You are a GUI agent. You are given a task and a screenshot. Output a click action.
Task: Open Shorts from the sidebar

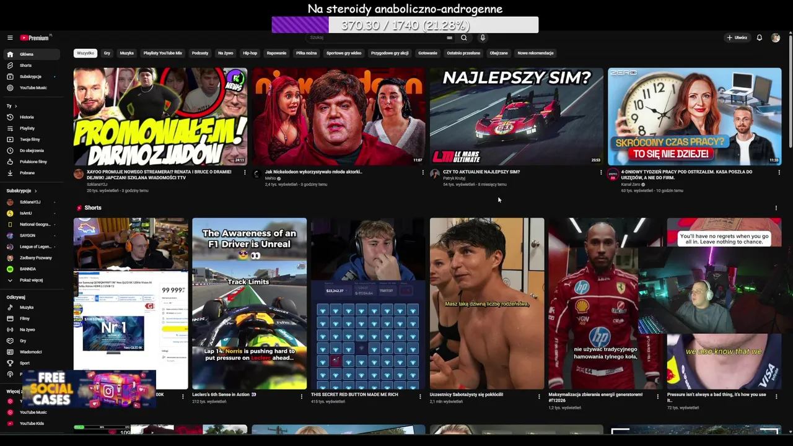coord(33,66)
